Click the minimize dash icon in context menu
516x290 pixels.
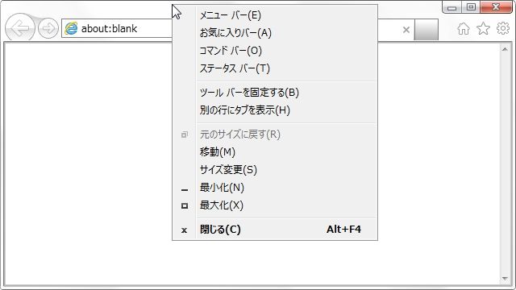pyautogui.click(x=185, y=190)
